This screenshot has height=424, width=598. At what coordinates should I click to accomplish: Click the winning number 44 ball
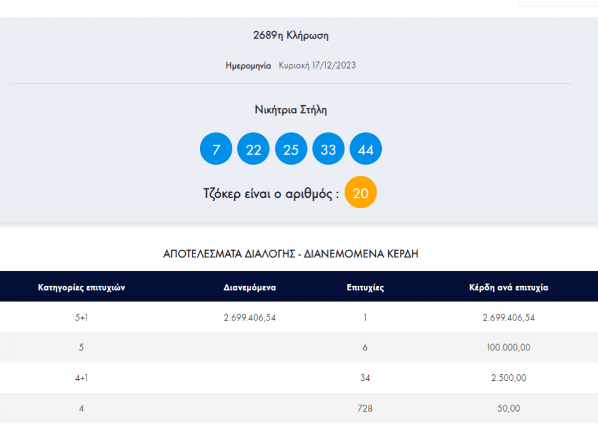tap(366, 149)
